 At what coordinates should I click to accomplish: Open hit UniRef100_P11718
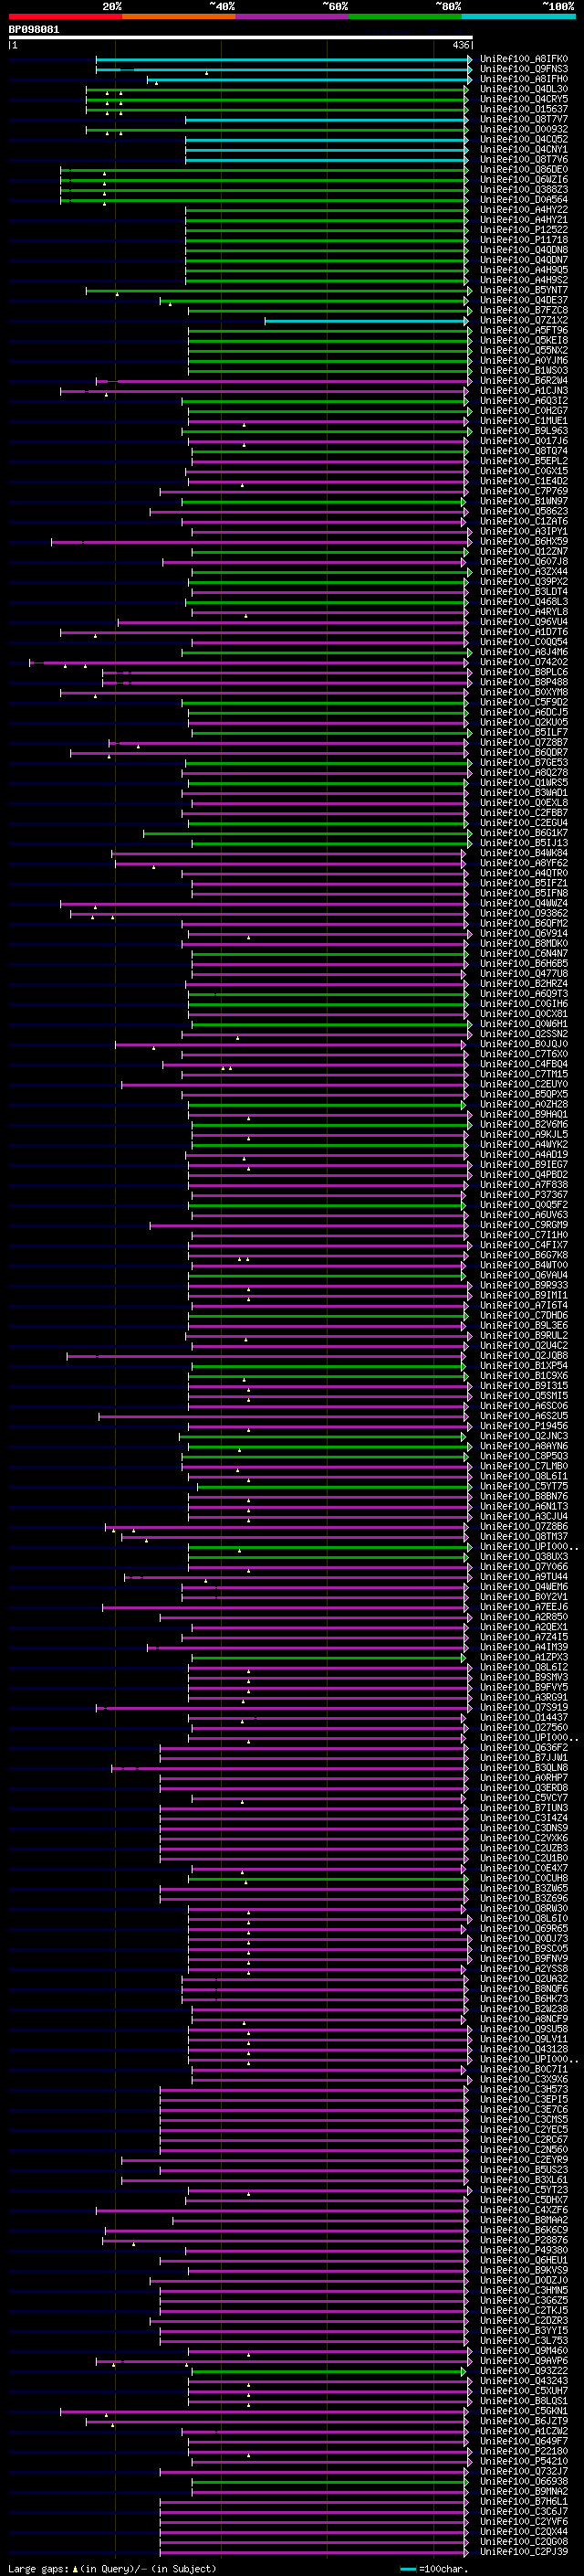[x=524, y=240]
